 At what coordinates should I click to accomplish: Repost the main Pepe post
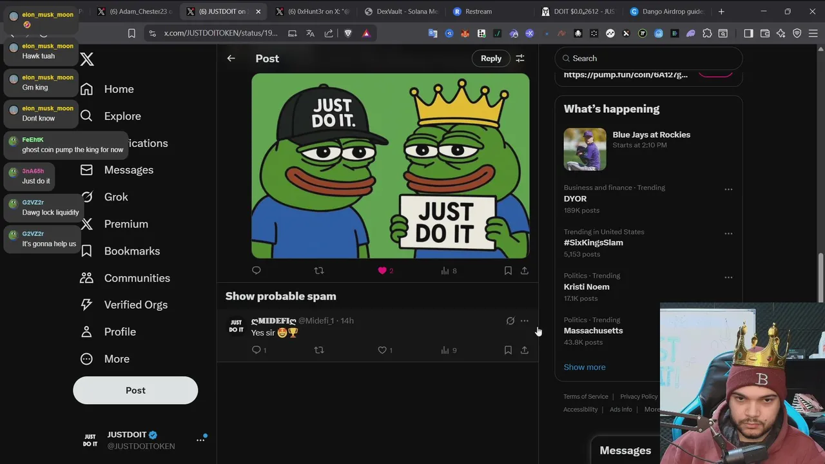coord(319,271)
